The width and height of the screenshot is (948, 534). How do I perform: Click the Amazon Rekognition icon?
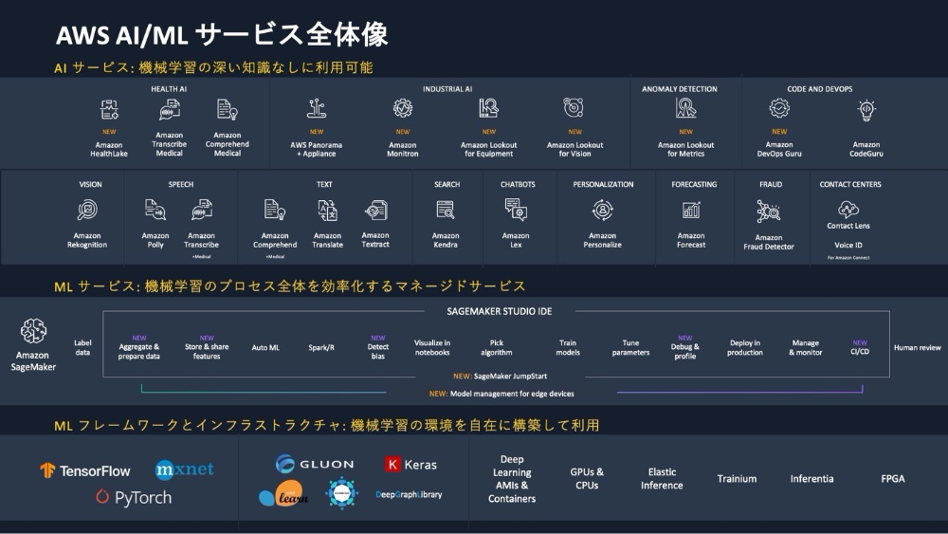click(87, 210)
